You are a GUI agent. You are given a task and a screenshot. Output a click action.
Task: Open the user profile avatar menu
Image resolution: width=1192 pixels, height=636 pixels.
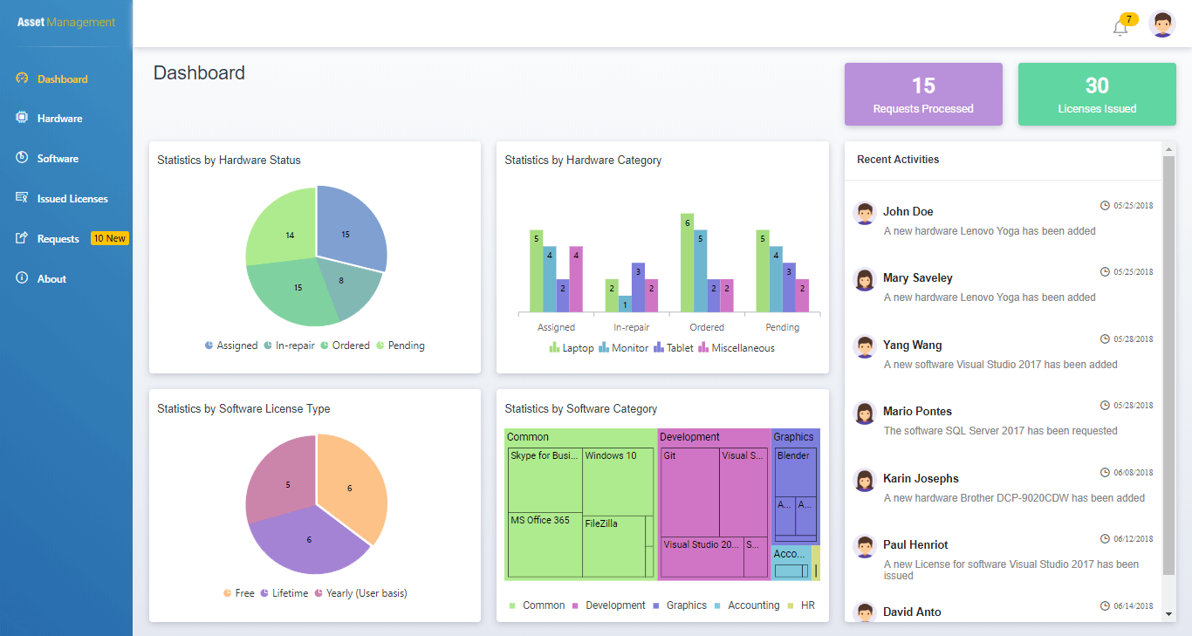point(1162,24)
